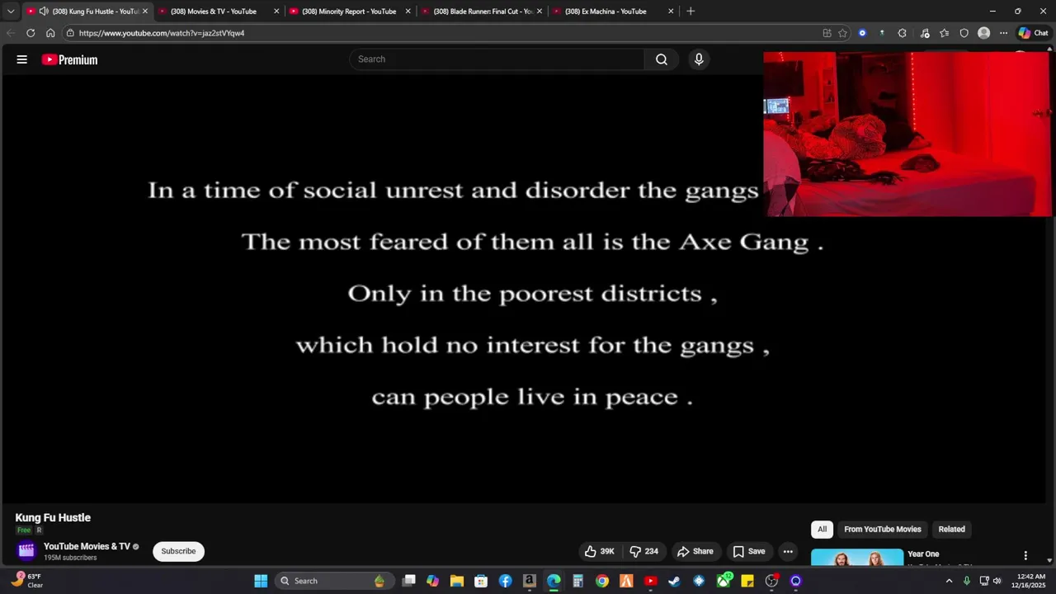Open the Calculator taskbar icon

point(577,581)
